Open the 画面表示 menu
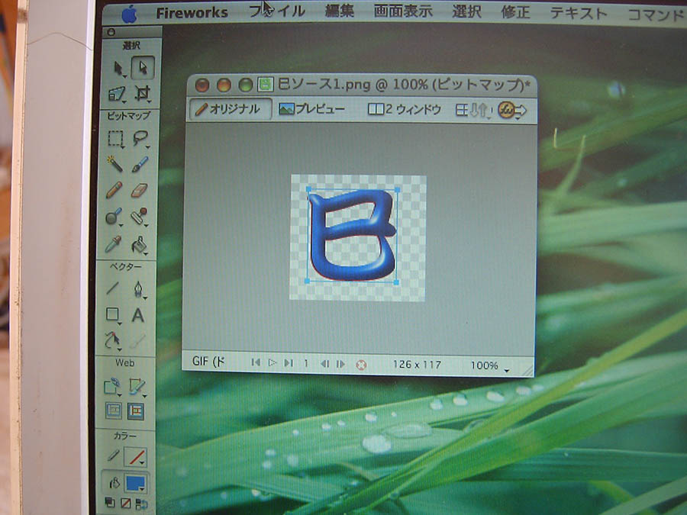This screenshot has height=515, width=687. click(402, 11)
